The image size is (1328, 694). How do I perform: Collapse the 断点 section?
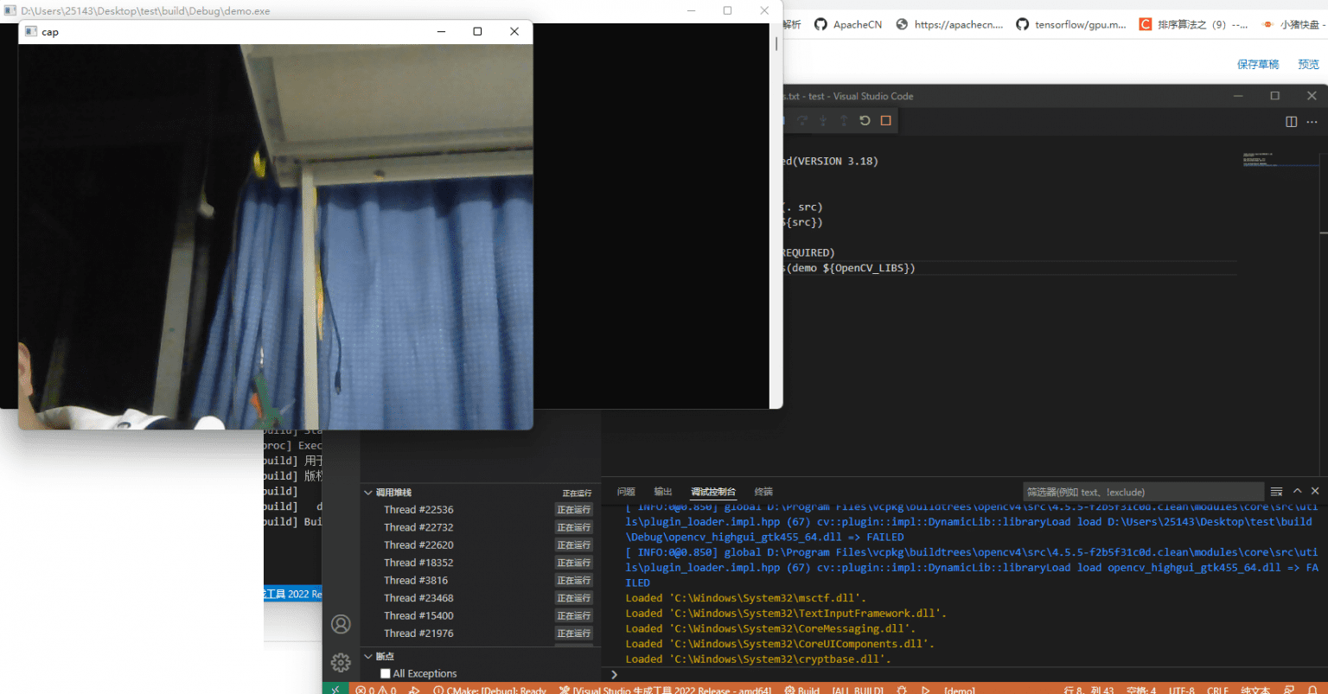tap(367, 655)
